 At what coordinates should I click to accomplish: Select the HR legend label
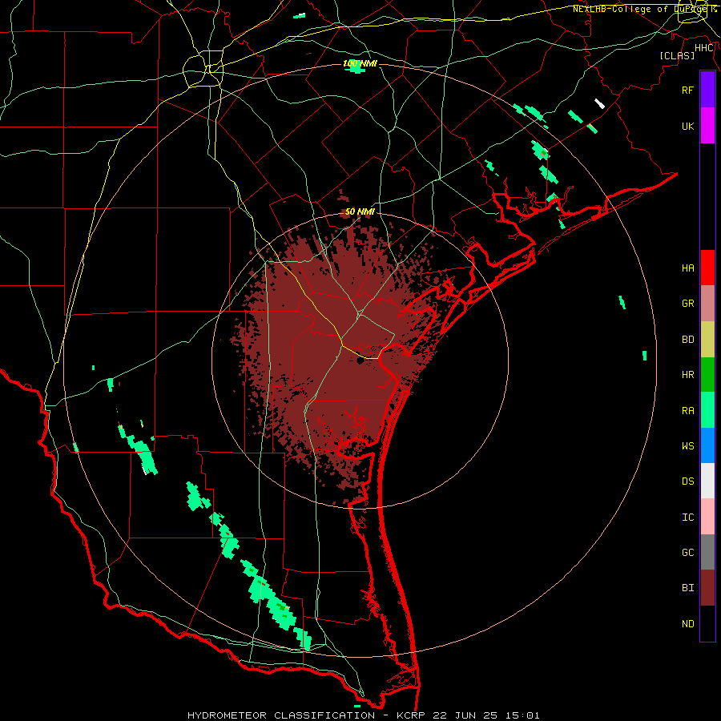(687, 375)
